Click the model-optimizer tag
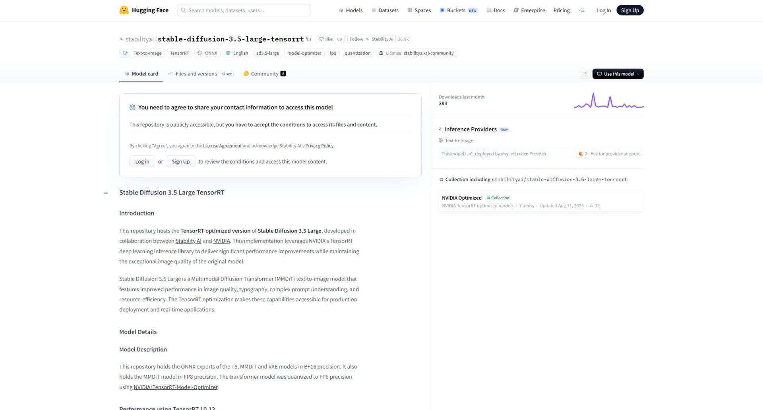763x410 pixels. pyautogui.click(x=304, y=53)
